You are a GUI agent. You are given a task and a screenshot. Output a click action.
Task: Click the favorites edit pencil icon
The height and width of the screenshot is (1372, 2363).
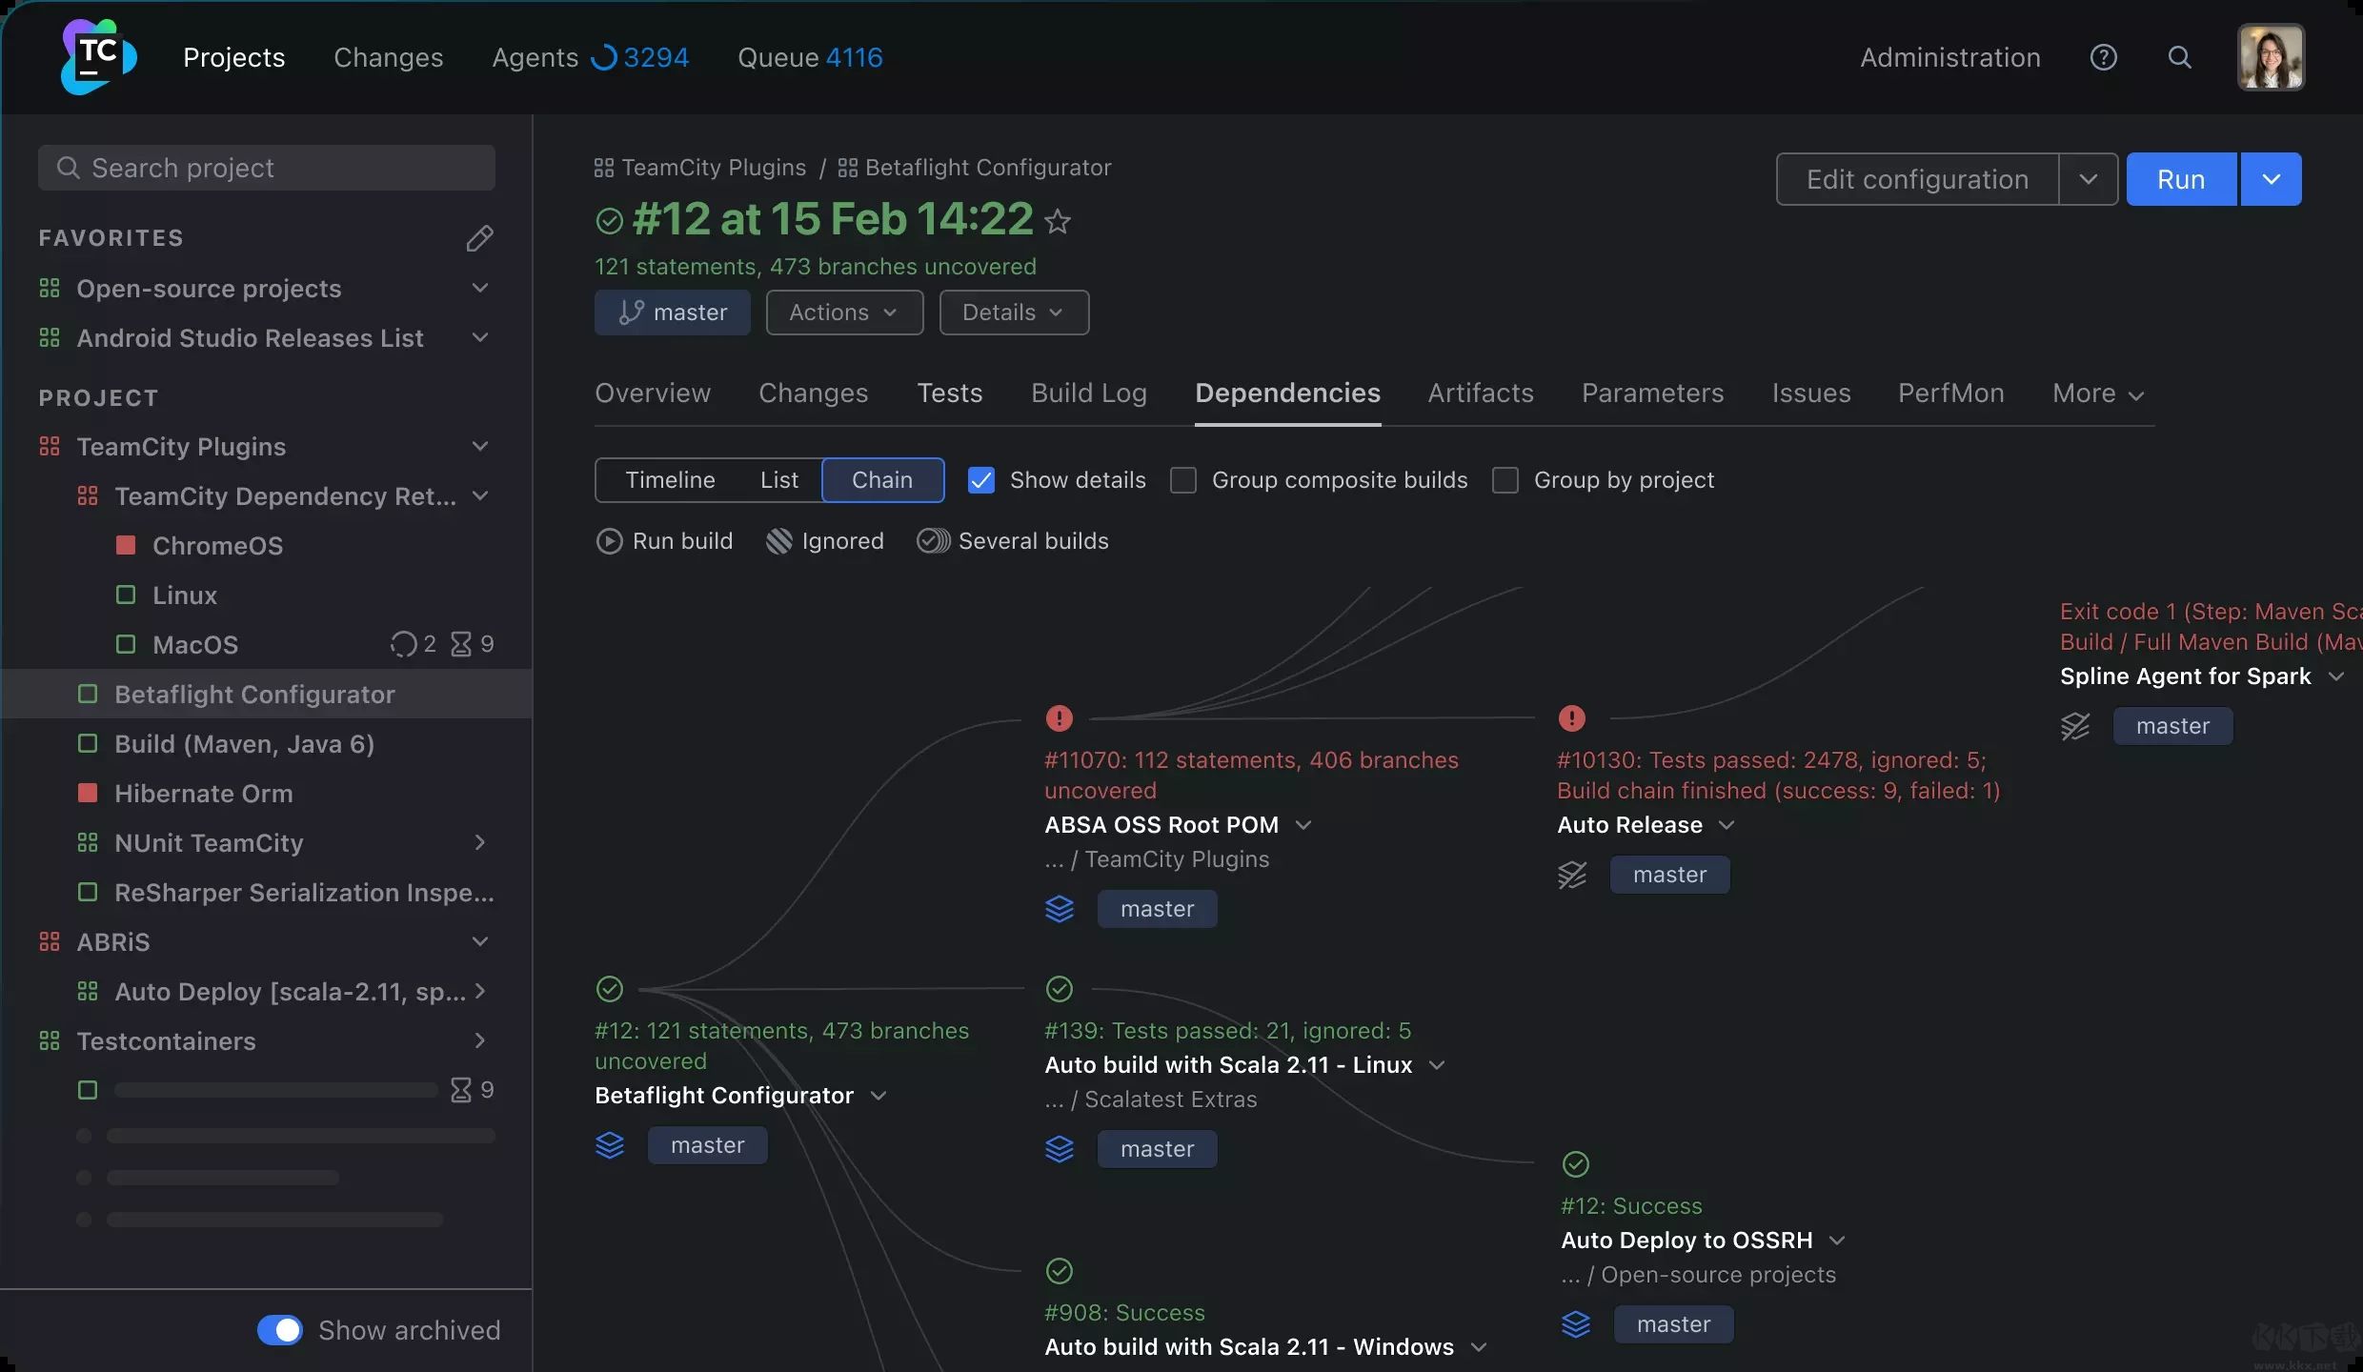(479, 238)
